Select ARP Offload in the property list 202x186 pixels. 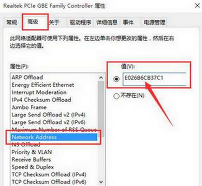[27, 77]
